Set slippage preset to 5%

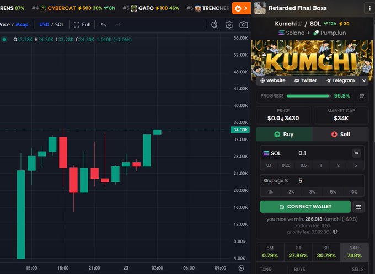tap(333, 192)
